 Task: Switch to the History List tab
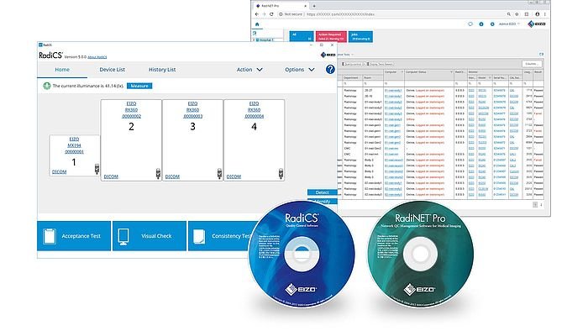click(162, 70)
